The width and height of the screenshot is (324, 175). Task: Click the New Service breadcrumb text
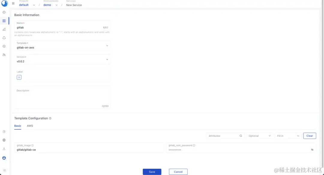[74, 5]
